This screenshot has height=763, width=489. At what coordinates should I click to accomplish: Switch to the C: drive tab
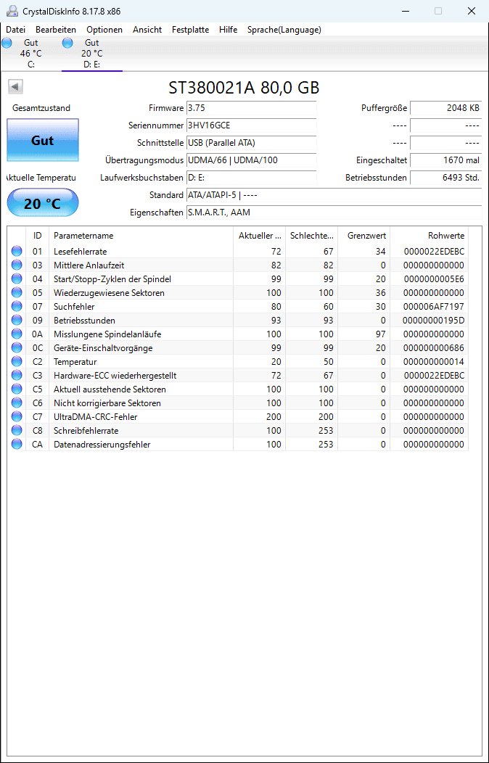pos(30,54)
